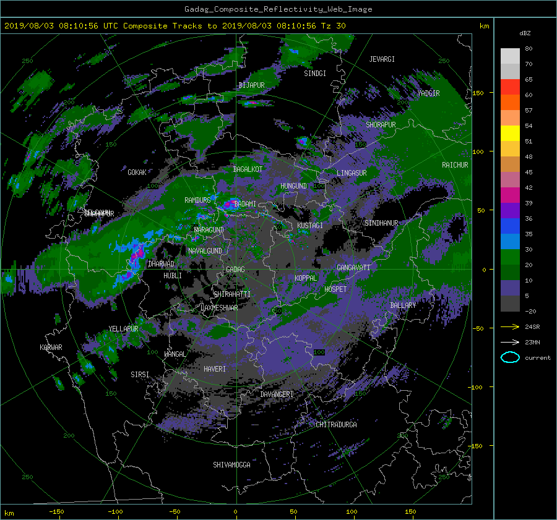Pick the yellow 51-54 dBZ legend swatch
The height and width of the screenshot is (520, 557).
(510, 134)
